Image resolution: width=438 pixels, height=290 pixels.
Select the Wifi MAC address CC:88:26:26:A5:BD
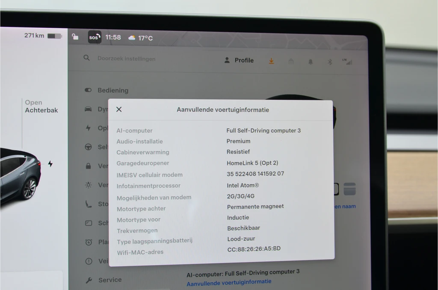[254, 249]
